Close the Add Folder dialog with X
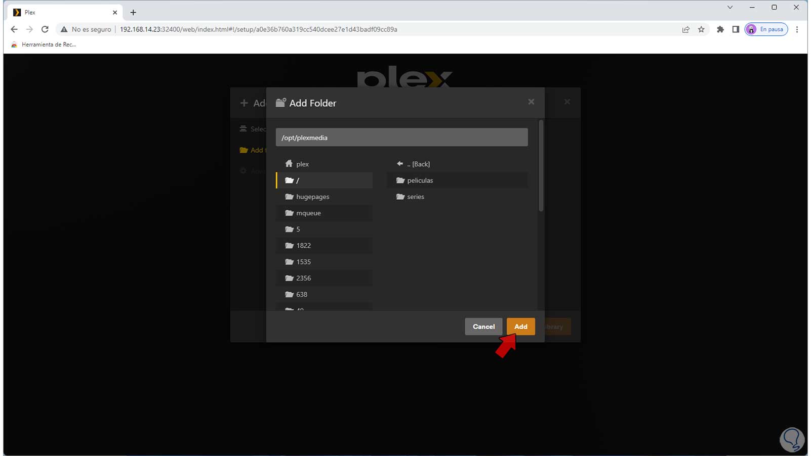811x456 pixels. click(531, 102)
